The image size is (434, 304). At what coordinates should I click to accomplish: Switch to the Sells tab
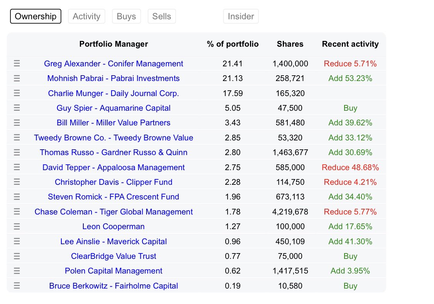(x=162, y=16)
